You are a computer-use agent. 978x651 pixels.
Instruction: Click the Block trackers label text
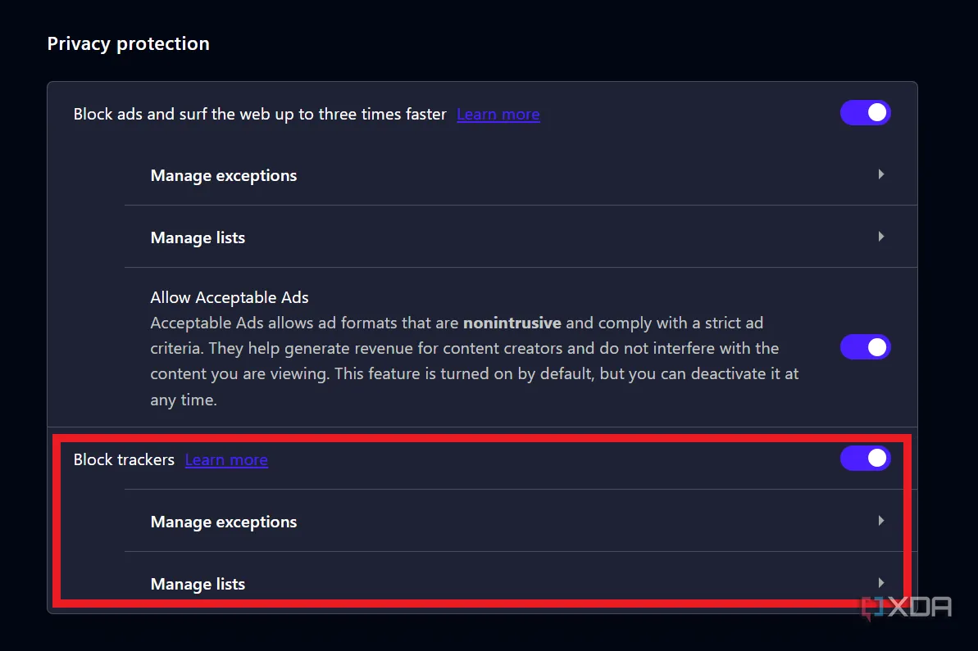coord(124,460)
